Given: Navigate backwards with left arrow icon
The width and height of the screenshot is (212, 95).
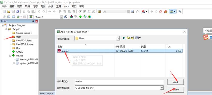Looking at the screenshot, I should [x=50, y=12].
